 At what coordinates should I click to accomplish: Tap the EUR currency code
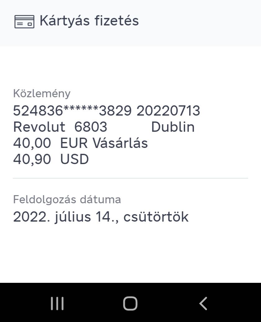click(x=74, y=143)
